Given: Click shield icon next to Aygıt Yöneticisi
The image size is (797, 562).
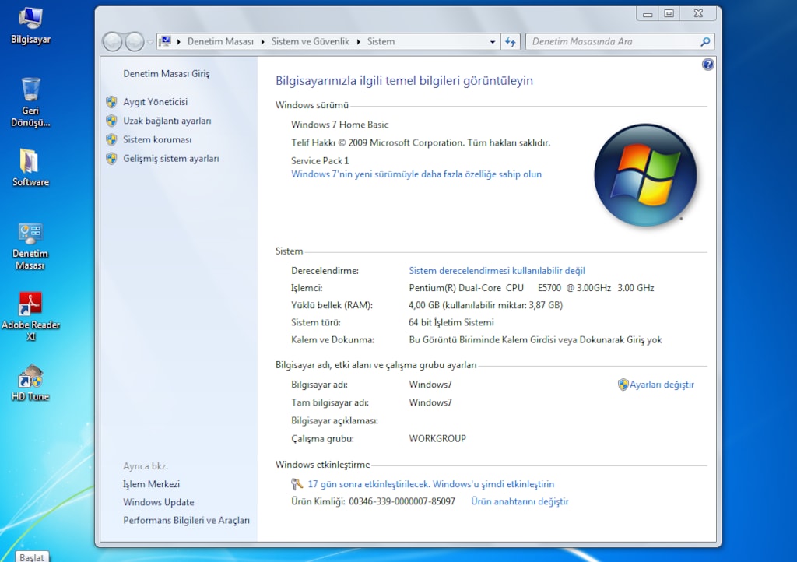Looking at the screenshot, I should click(111, 102).
